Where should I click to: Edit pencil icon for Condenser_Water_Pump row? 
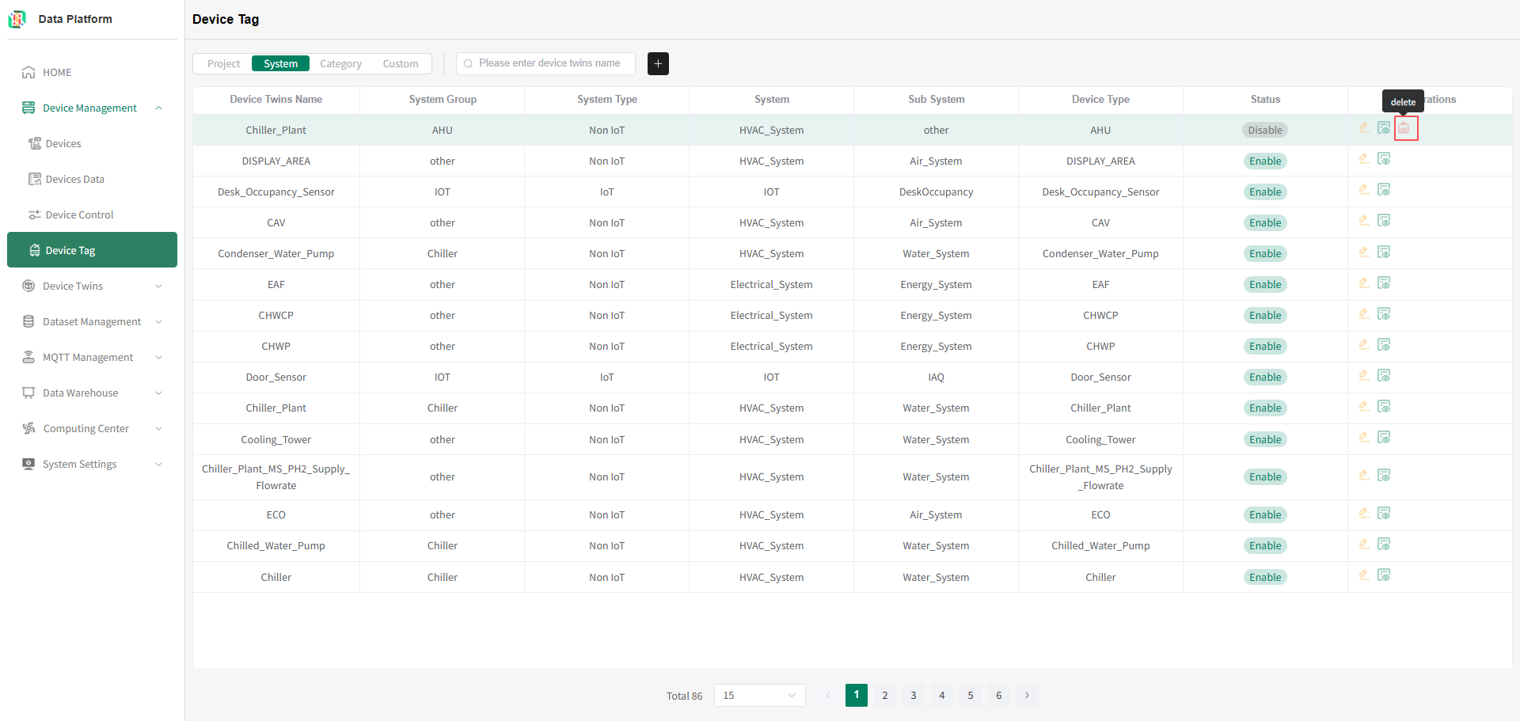pos(1364,252)
